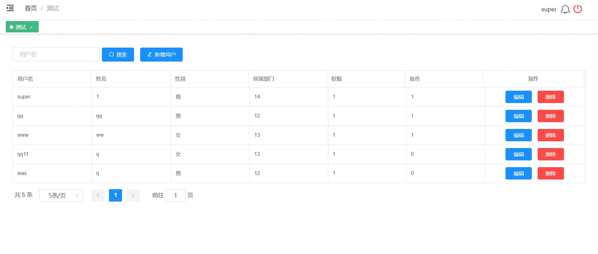Viewport: 598px width, 254px height.
Task: Open the notification bell
Action: coord(565,9)
